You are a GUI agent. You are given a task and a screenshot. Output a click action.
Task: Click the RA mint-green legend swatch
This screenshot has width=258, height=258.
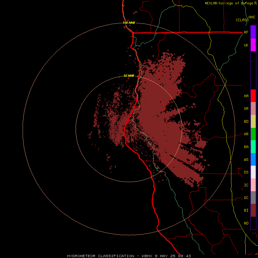253,147
